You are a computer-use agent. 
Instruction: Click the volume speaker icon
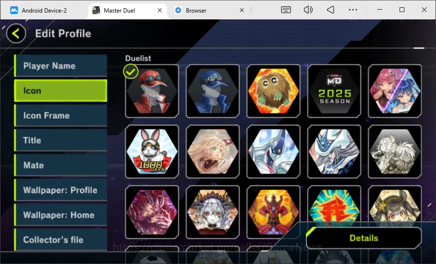click(308, 10)
